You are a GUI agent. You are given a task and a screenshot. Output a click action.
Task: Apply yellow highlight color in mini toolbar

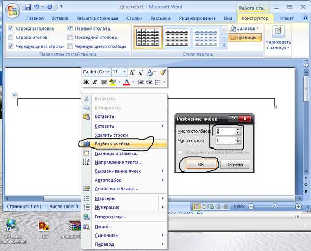pos(112,82)
